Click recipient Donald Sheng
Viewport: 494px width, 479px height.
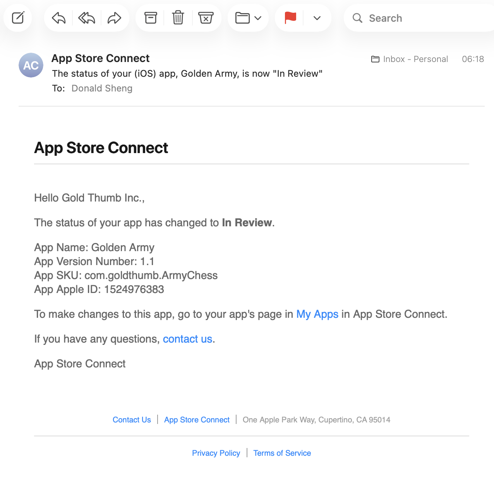(102, 88)
